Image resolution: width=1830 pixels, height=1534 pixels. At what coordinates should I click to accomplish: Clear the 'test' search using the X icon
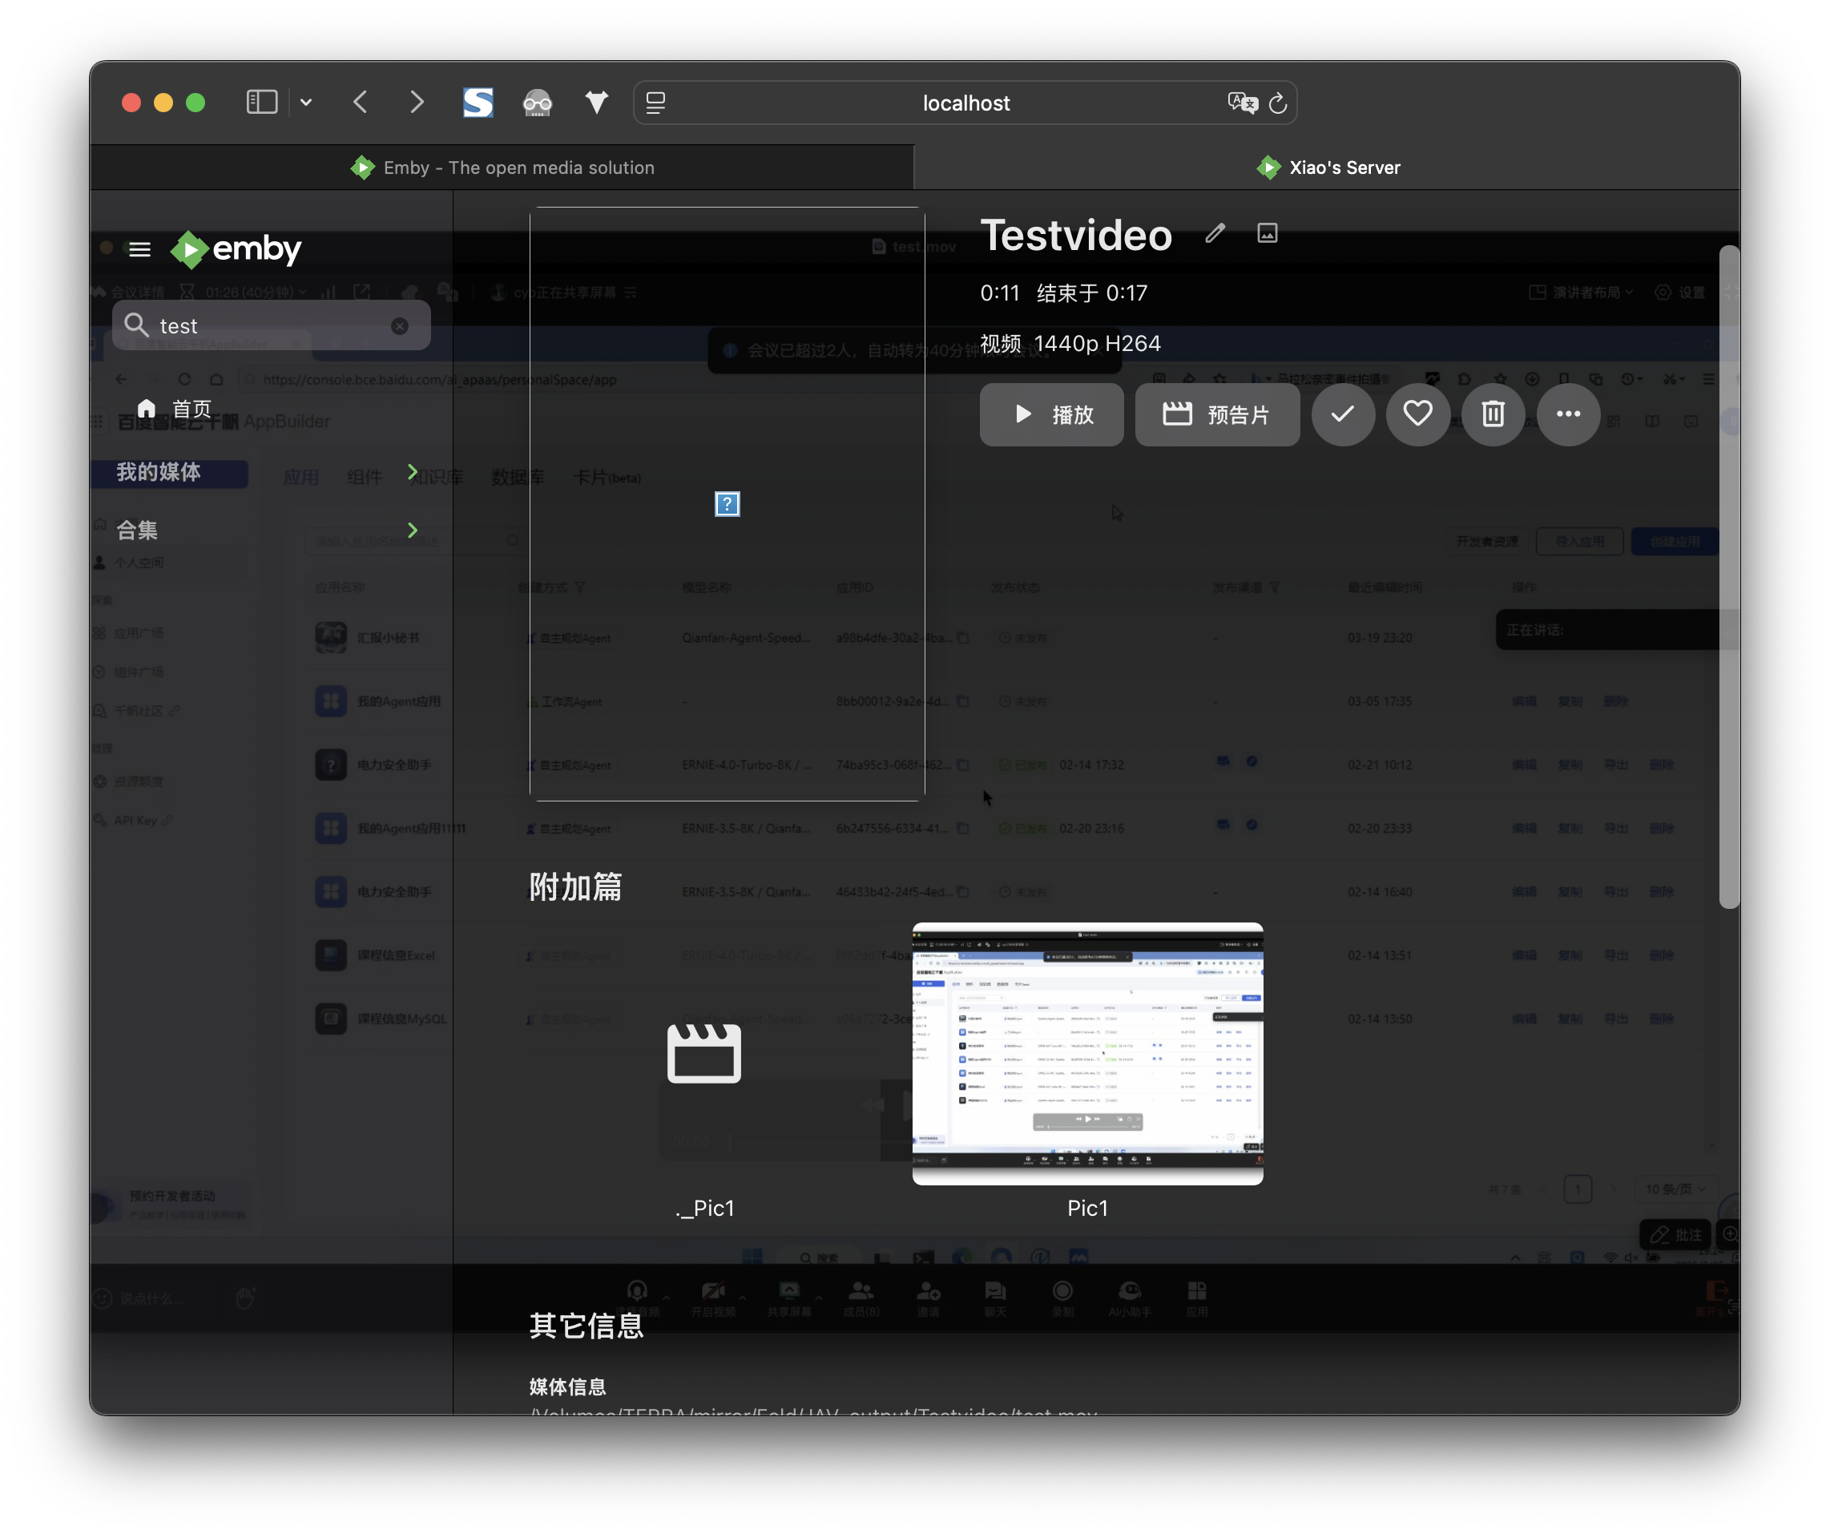400,325
